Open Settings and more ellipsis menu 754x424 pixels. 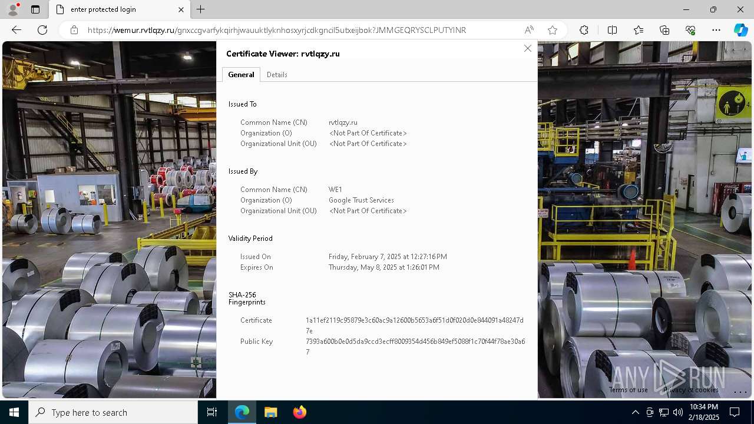(716, 30)
